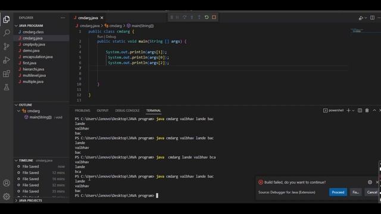
Task: Open first.java file
Action: [29, 63]
